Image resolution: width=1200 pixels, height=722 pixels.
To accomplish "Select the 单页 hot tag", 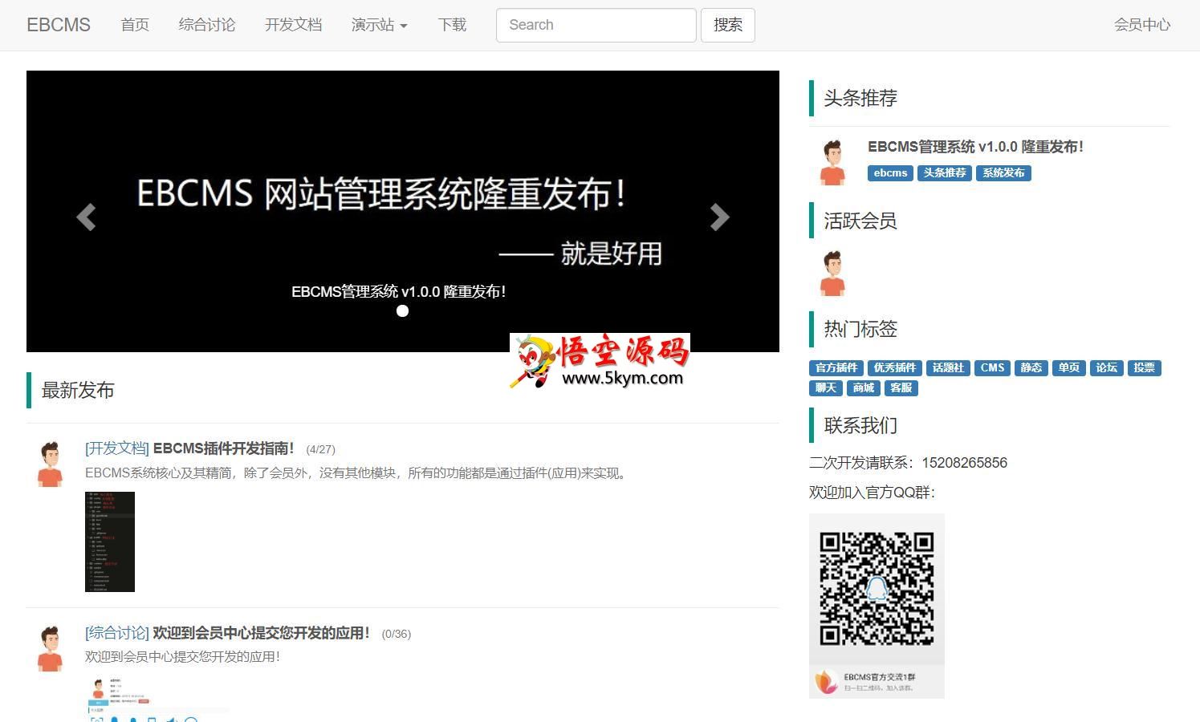I will [1069, 368].
